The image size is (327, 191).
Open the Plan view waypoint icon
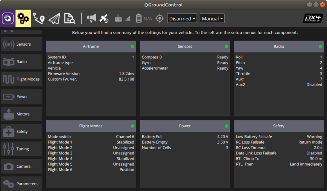click(x=39, y=19)
